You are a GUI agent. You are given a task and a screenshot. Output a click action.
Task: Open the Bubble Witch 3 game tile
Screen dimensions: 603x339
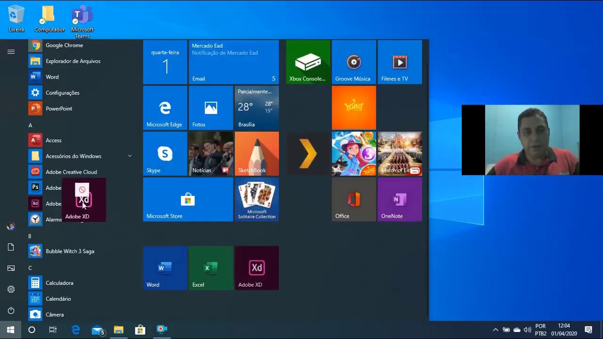click(x=354, y=153)
